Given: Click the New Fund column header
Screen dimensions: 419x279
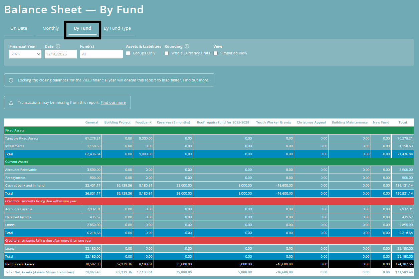Looking at the screenshot, I should tap(381, 122).
